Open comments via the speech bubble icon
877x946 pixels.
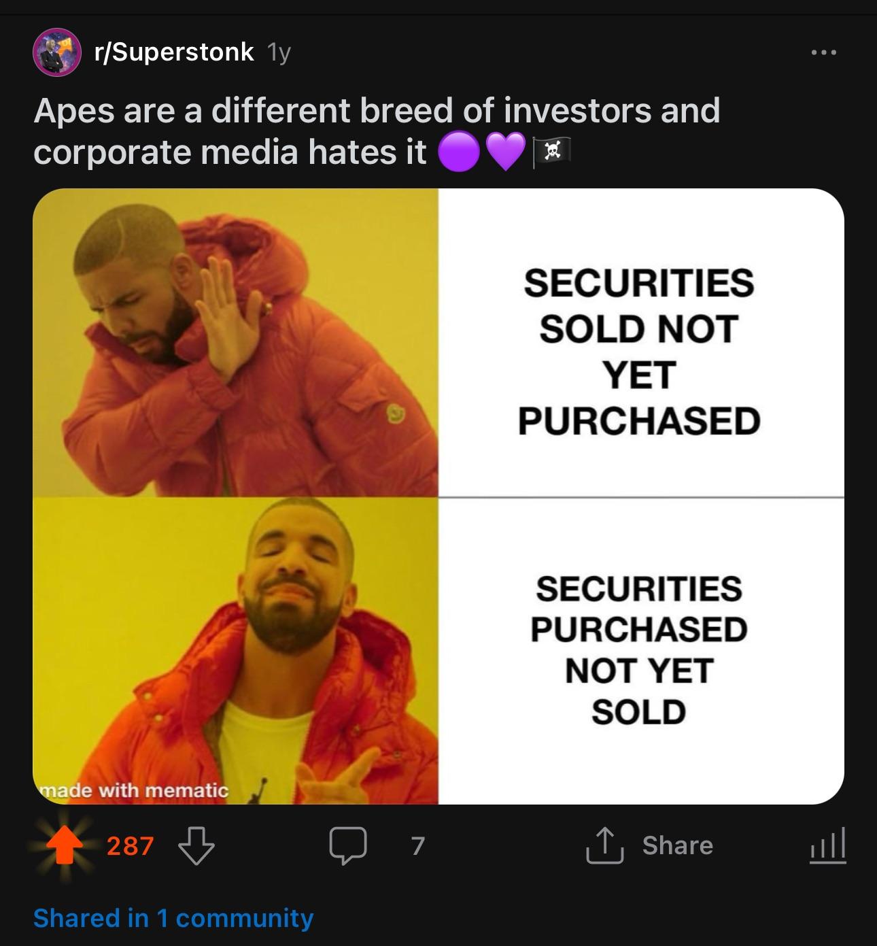pos(348,845)
